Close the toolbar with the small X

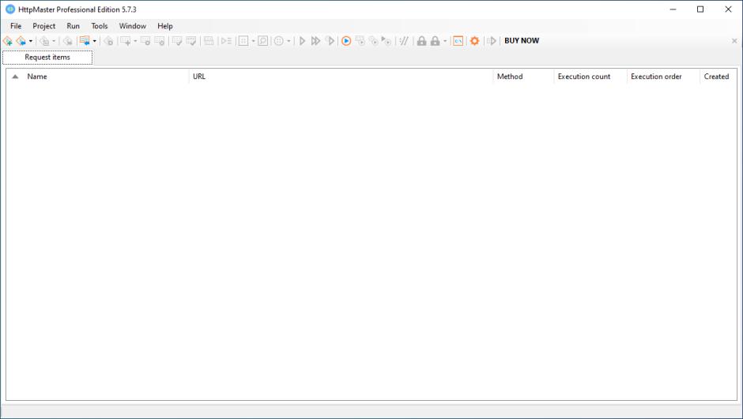point(734,41)
